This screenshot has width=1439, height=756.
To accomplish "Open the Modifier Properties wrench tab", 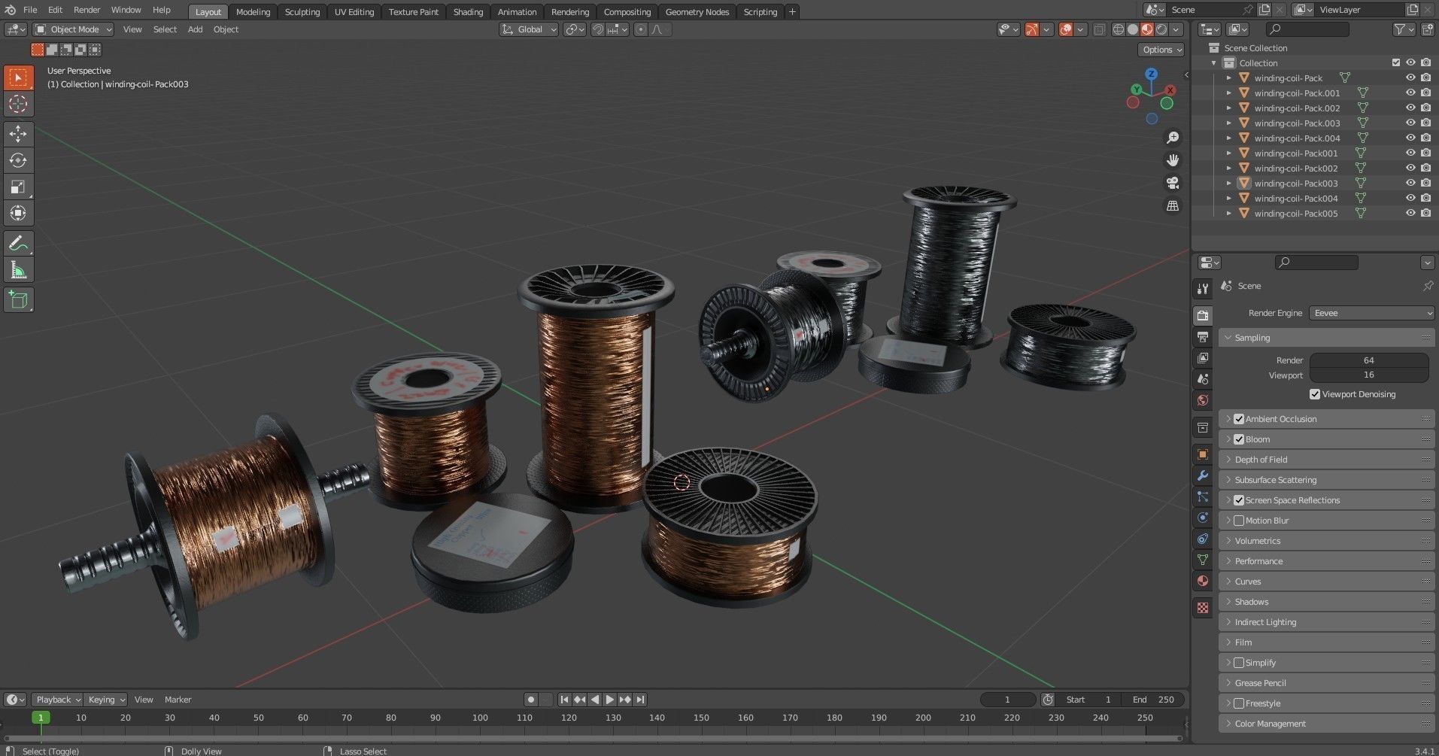I will [1202, 475].
